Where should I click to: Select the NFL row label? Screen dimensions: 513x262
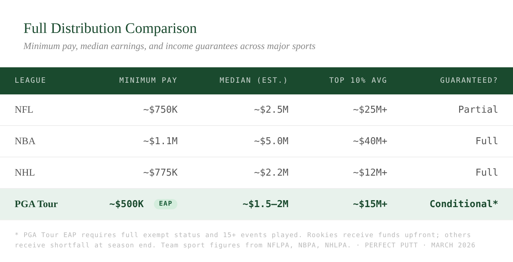pyautogui.click(x=24, y=110)
